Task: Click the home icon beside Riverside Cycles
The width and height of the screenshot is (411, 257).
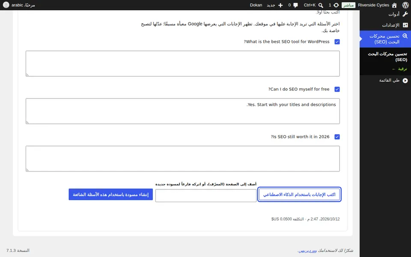Action: click(394, 5)
